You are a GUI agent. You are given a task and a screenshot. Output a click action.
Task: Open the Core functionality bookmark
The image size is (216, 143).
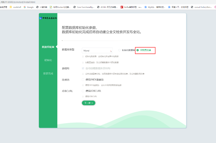84,7
